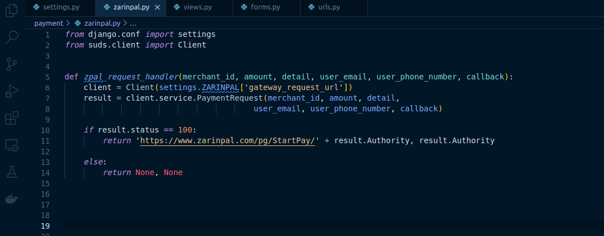Switch to the forms.py tab
Viewport: 604px width, 236px height.
click(x=266, y=7)
